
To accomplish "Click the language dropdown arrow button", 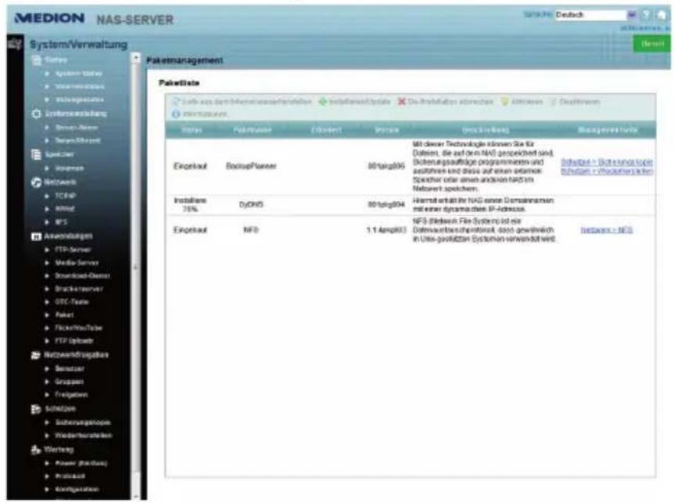I will pos(632,15).
